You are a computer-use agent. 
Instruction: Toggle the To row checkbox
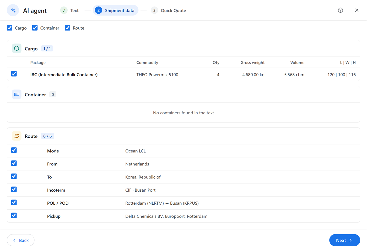14,176
